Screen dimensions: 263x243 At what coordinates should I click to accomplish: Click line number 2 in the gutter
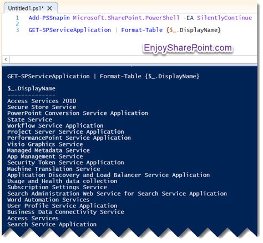pyautogui.click(x=17, y=24)
